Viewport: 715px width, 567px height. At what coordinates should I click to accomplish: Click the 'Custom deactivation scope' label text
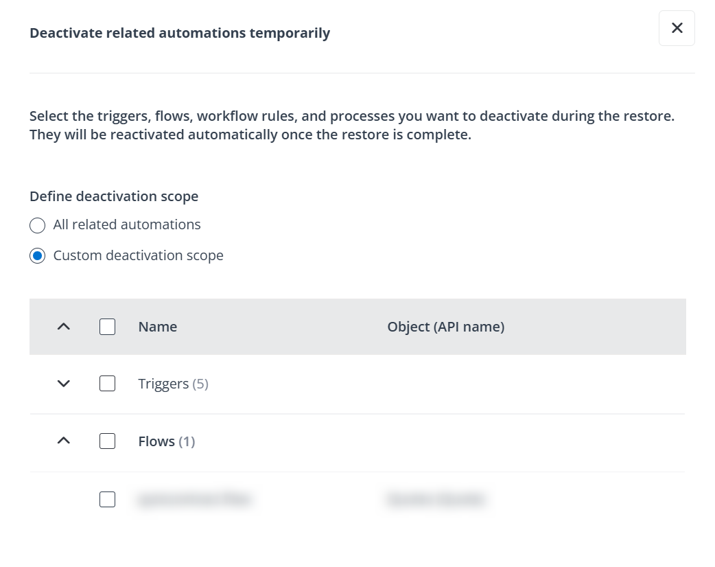click(x=138, y=256)
